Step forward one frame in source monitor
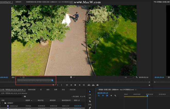Viewport: 170px width, 109px height. pyautogui.click(x=80, y=85)
